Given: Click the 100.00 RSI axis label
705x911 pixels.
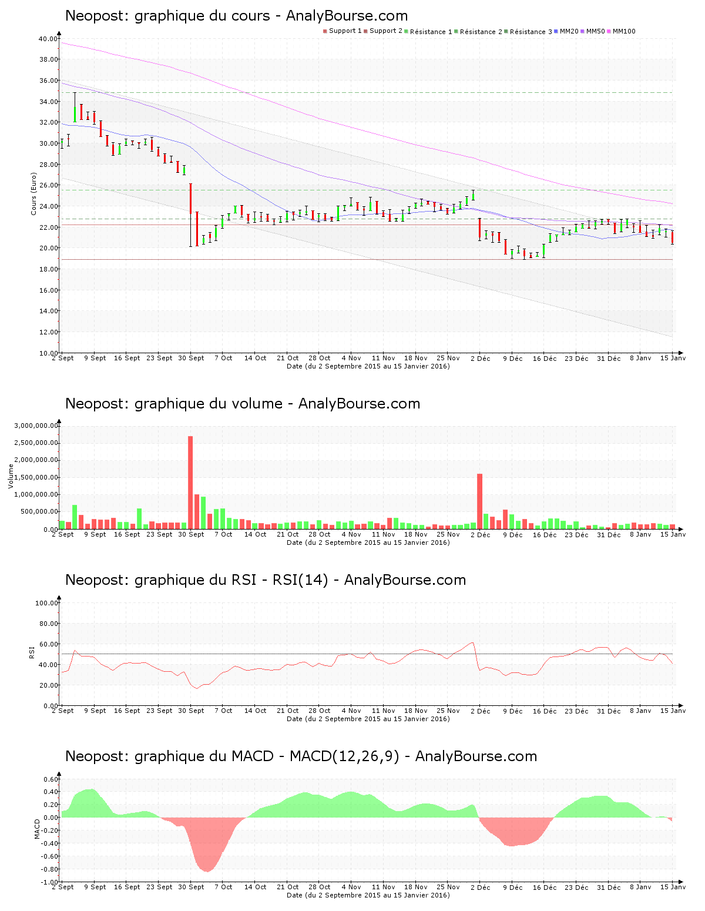Looking at the screenshot, I should tap(46, 603).
